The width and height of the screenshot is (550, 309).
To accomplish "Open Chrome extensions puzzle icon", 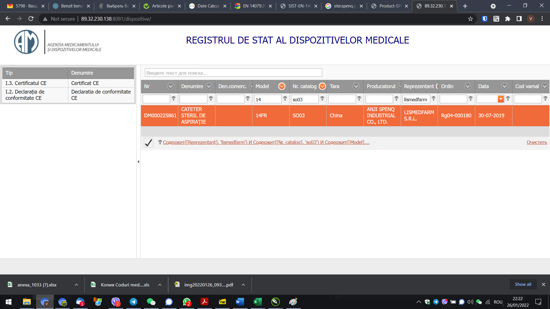I will click(x=508, y=19).
